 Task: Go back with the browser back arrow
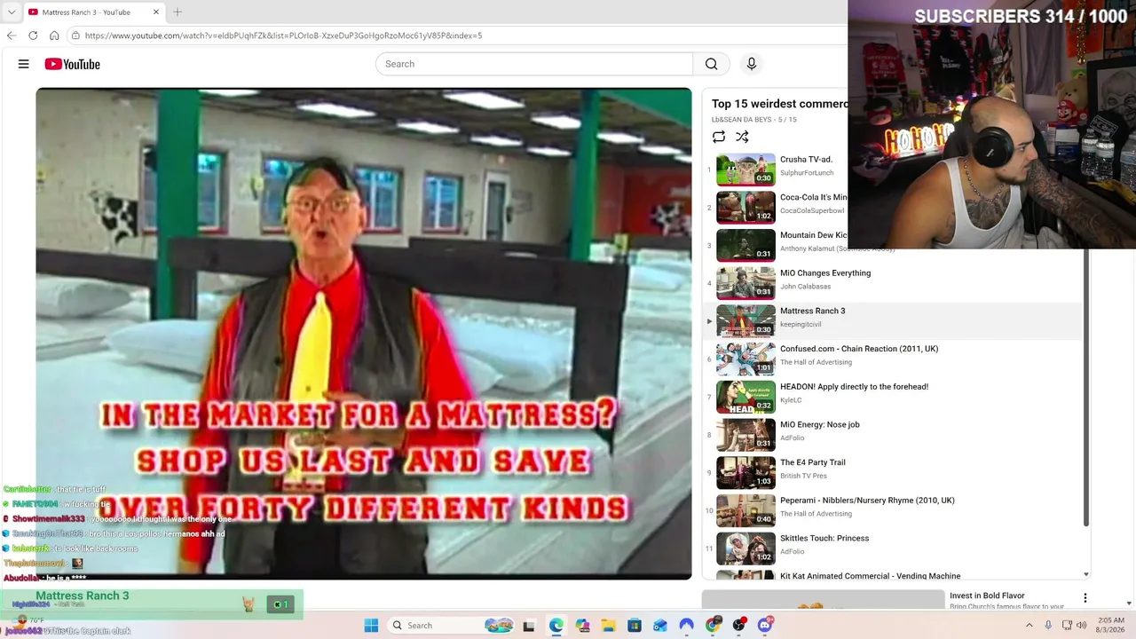(x=12, y=35)
